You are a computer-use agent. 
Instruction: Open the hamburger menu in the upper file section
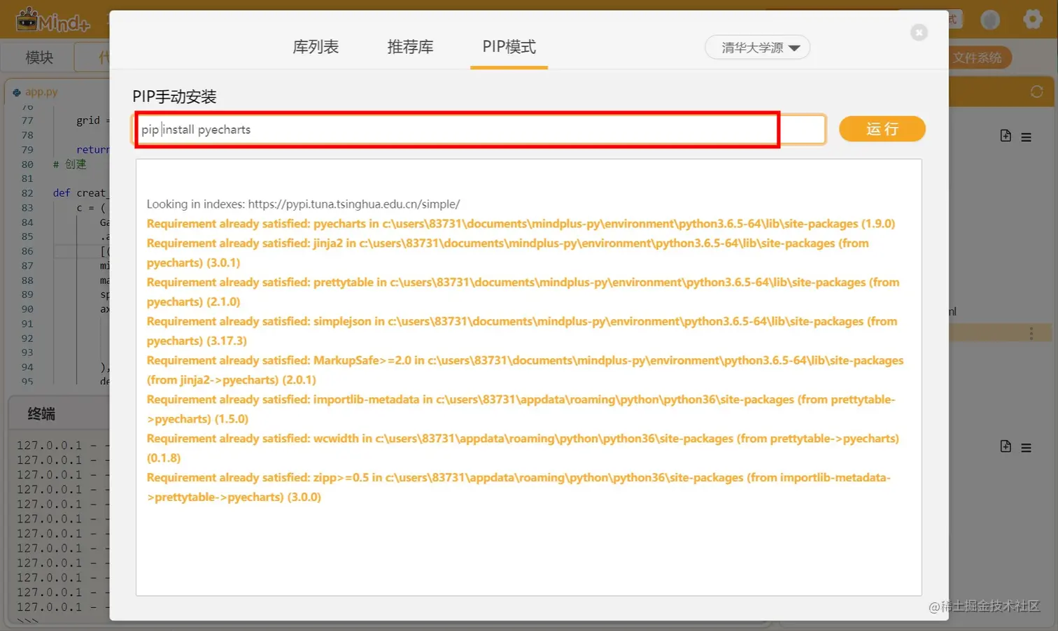point(1026,137)
